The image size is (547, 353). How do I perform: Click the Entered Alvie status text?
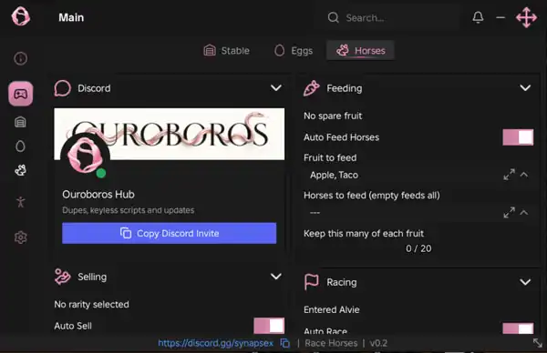[332, 309]
